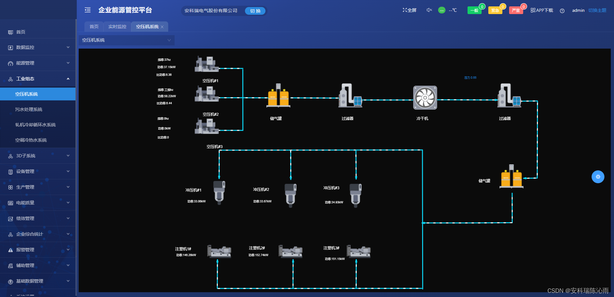
Task: Expand the 企业综合统计 sidebar menu
Action: click(38, 234)
